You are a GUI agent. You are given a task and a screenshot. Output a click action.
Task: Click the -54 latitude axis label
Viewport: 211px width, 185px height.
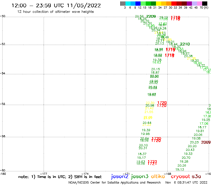point(3,73)
